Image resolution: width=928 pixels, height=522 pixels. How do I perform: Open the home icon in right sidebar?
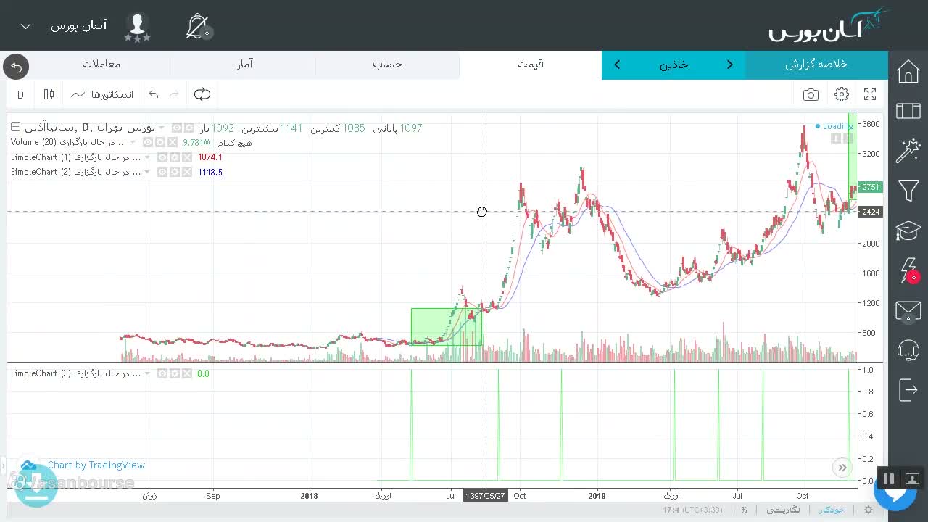[x=908, y=71]
